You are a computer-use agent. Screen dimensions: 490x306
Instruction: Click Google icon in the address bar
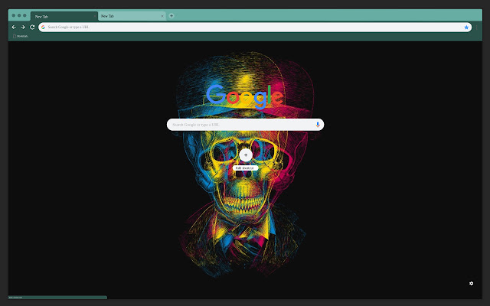[43, 28]
